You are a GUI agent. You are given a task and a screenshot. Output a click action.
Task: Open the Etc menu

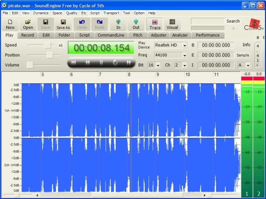pyautogui.click(x=84, y=13)
